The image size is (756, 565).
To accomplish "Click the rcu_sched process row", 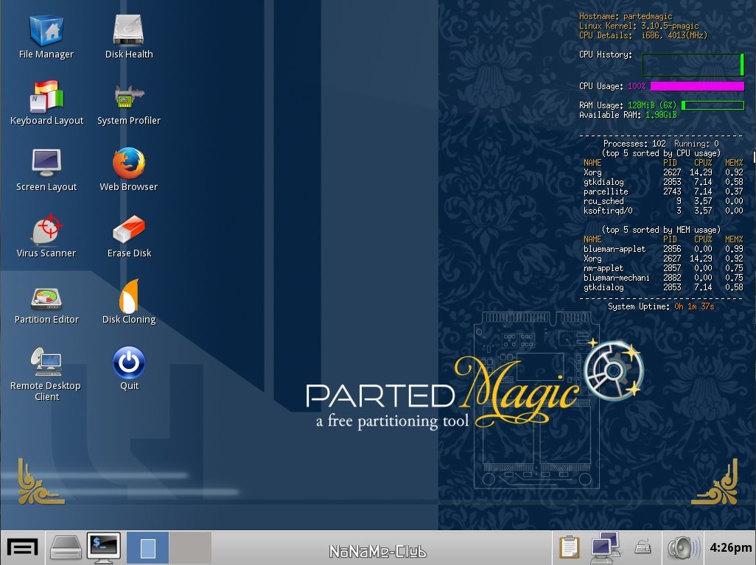I will point(663,202).
